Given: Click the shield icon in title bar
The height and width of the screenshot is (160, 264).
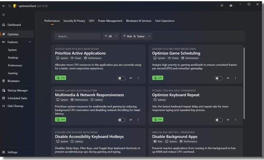Looking at the screenshot, I should 9,6.
